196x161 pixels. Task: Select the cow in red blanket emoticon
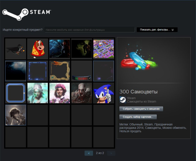click(x=38, y=49)
